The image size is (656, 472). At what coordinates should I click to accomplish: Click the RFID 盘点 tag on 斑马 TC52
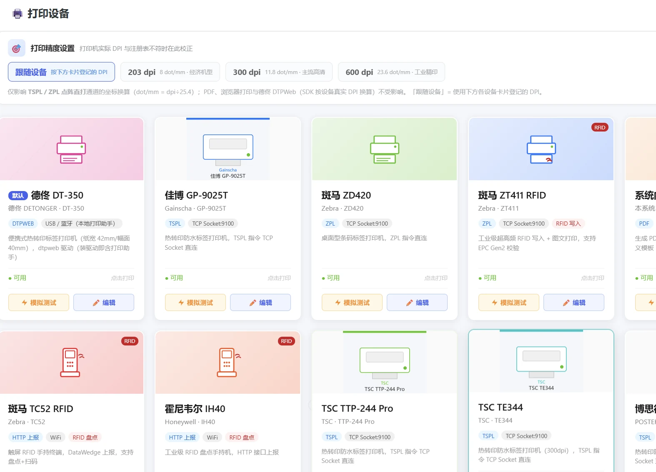point(85,437)
